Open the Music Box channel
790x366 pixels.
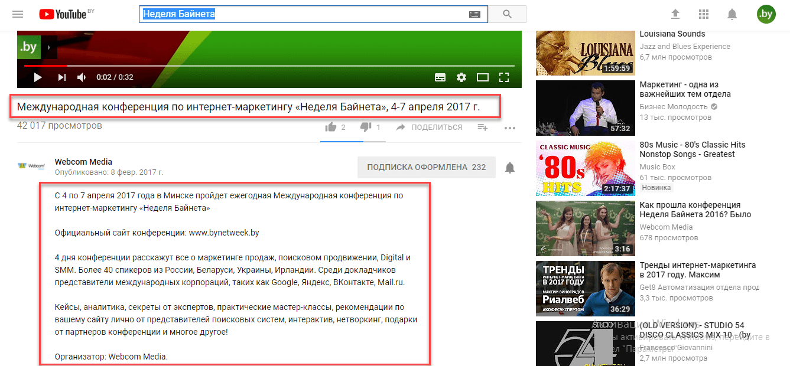coord(657,167)
